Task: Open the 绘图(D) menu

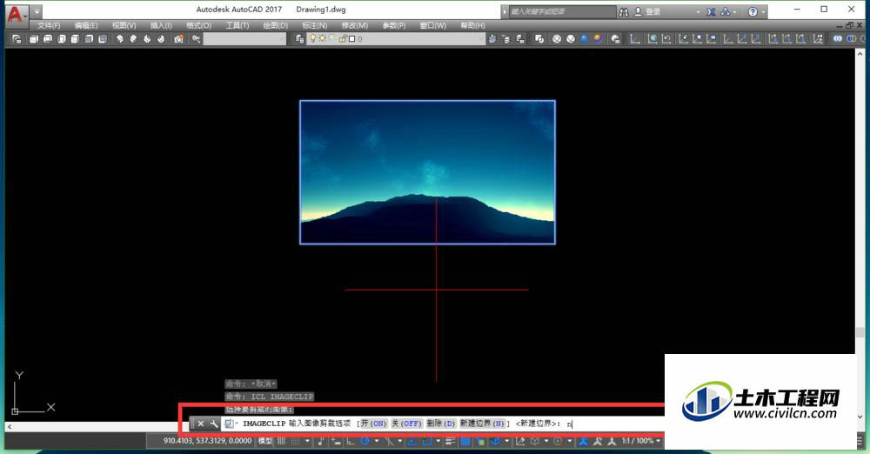Action: [275, 25]
